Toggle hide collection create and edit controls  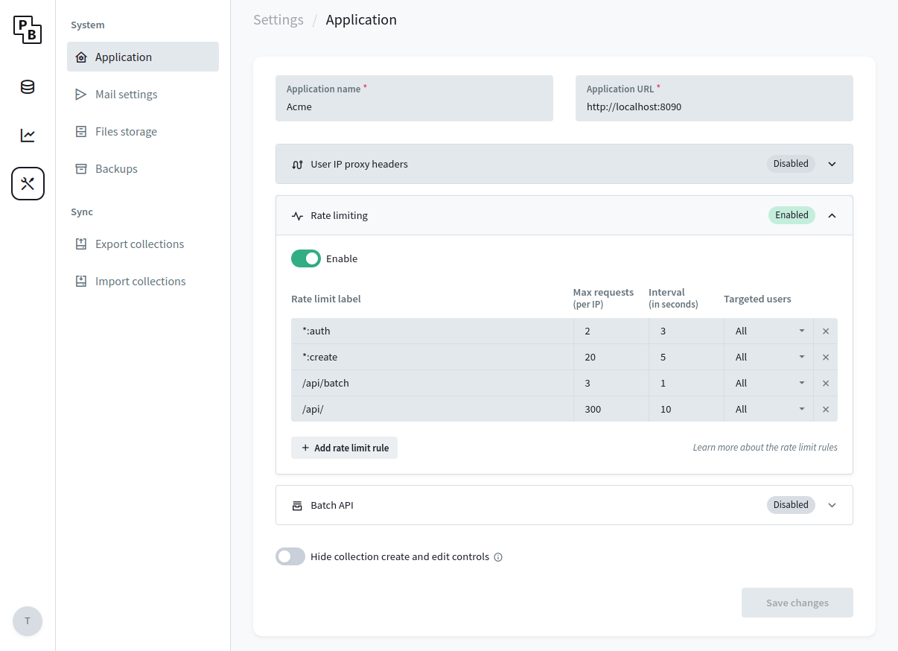point(290,556)
